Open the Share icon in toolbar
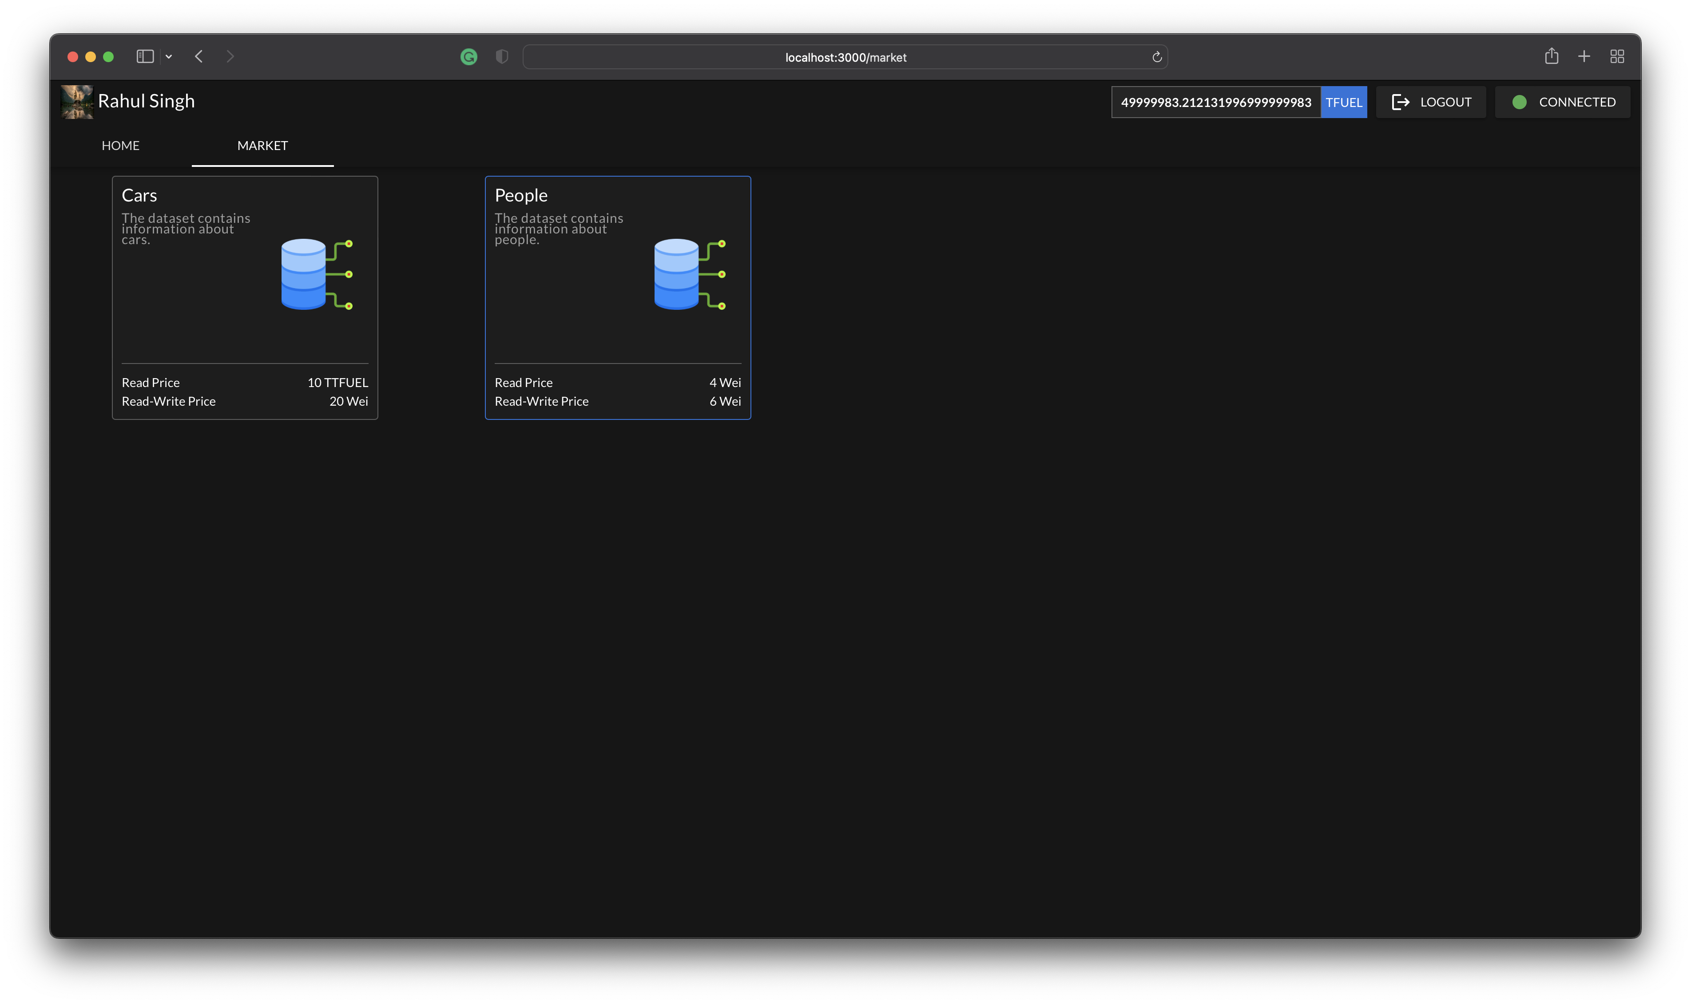Viewport: 1691px width, 1004px height. (x=1551, y=56)
